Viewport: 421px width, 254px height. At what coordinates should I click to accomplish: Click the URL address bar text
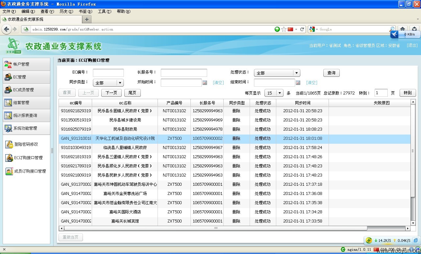point(73,29)
